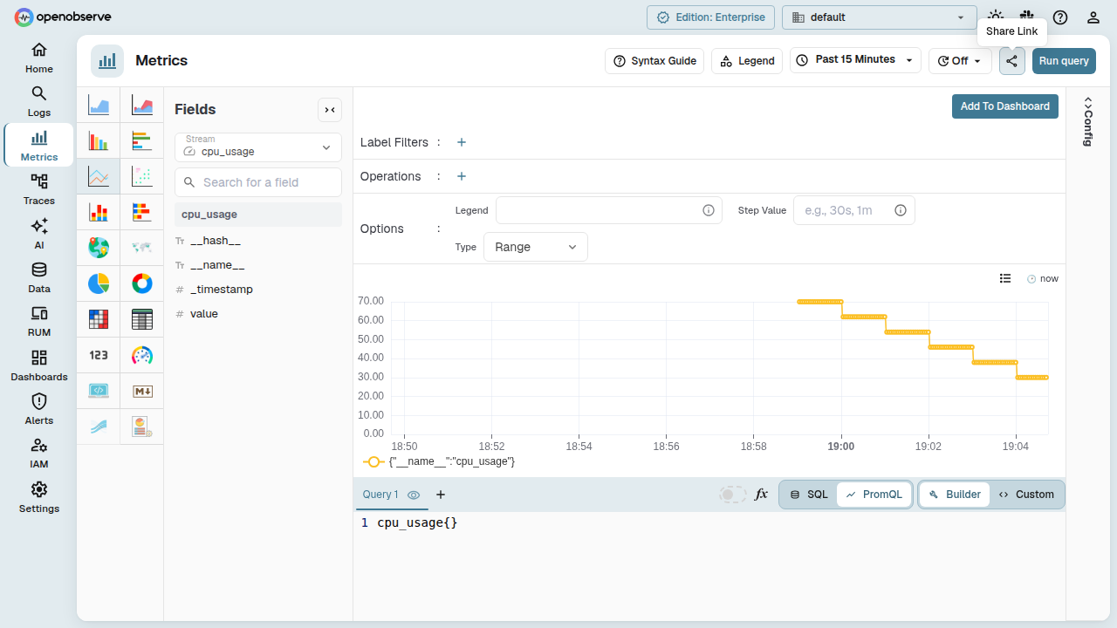Open the help question mark icon
The image size is (1117, 628).
click(x=1060, y=17)
